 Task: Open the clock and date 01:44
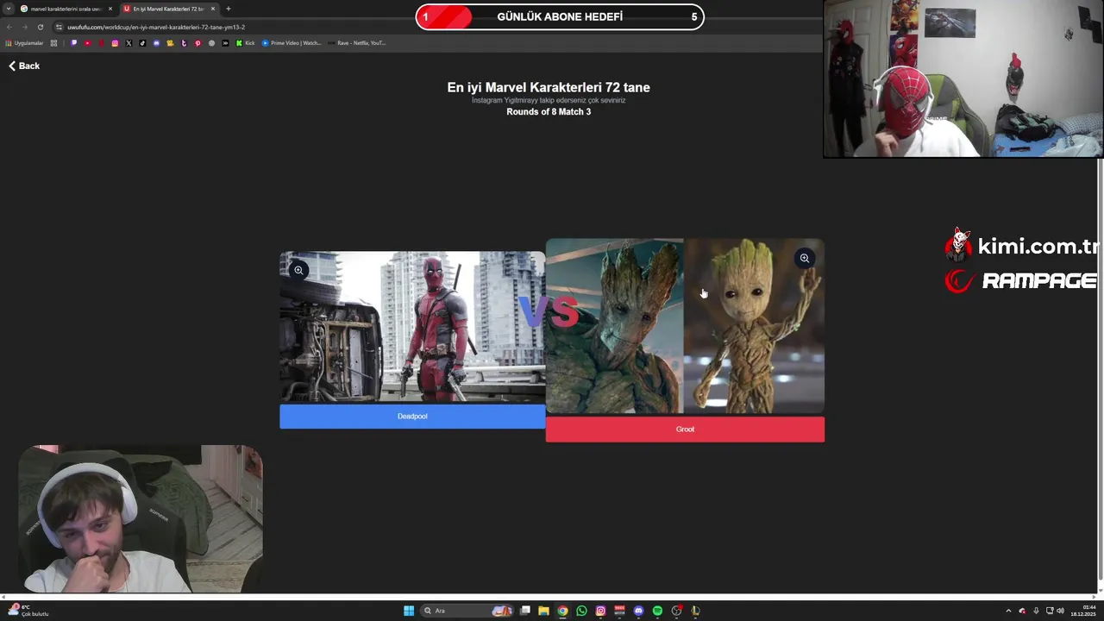click(1083, 611)
